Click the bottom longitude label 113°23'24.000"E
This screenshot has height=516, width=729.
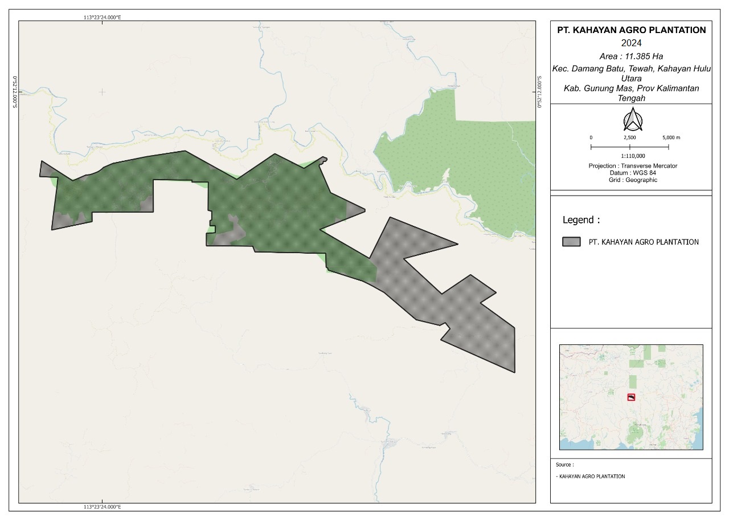click(x=103, y=507)
